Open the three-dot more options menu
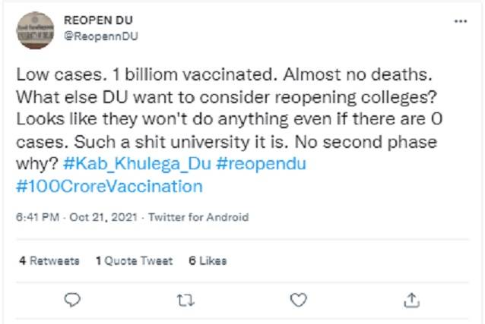This screenshot has height=324, width=485. click(x=460, y=20)
